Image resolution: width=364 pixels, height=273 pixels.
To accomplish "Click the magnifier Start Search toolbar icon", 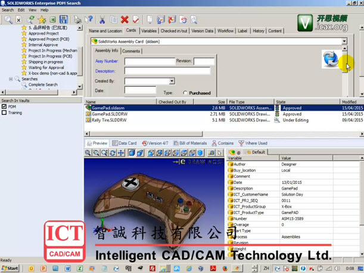I will pyautogui.click(x=8, y=20).
